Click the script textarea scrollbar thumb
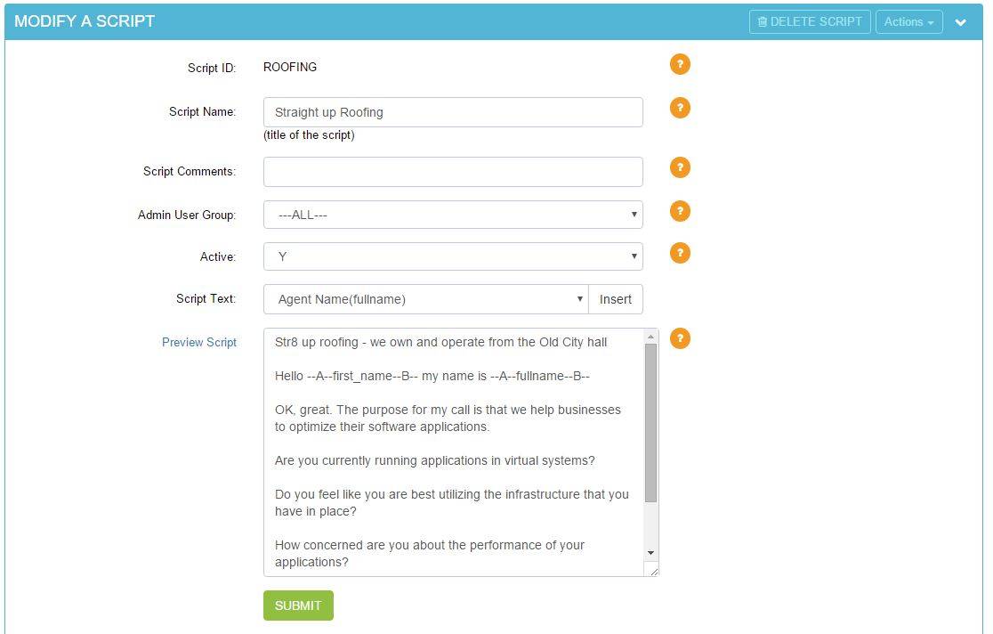 650,424
